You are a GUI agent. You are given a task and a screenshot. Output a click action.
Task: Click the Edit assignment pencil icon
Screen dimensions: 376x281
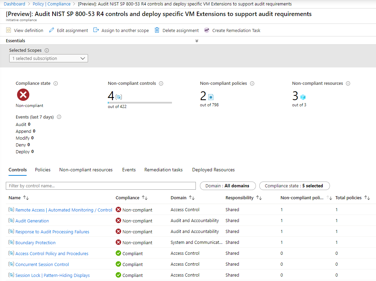(51, 30)
